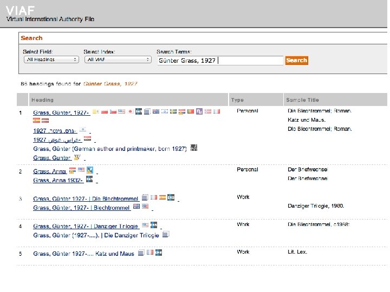Click the Wikipedia icon beside Grass, Gunter
Viewport: 390px width, 292px height.
click(77, 157)
